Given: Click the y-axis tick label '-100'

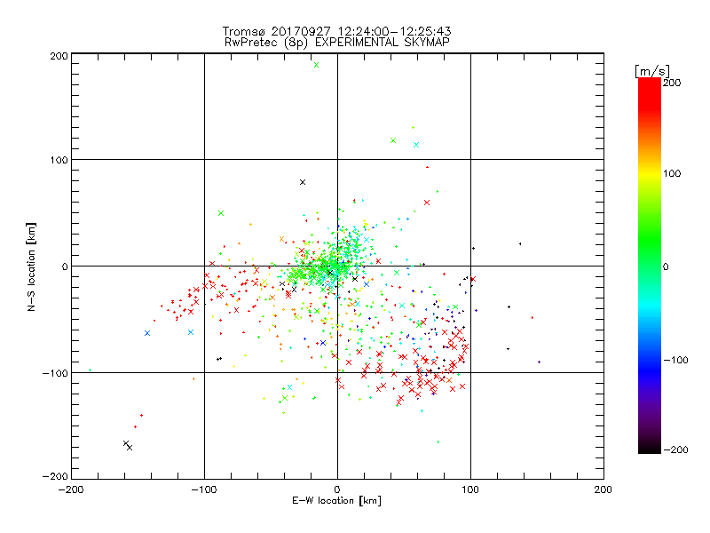Looking at the screenshot, I should pyautogui.click(x=55, y=373).
